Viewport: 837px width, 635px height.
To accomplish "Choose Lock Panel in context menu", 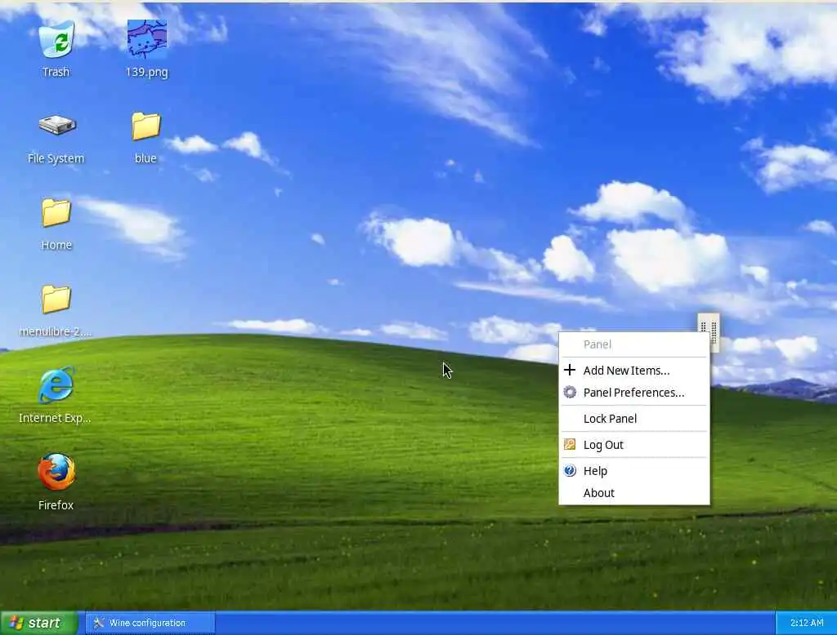I will (x=634, y=419).
